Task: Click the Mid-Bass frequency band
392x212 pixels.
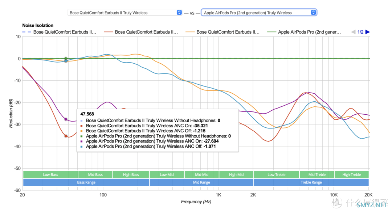Action: 95,174
